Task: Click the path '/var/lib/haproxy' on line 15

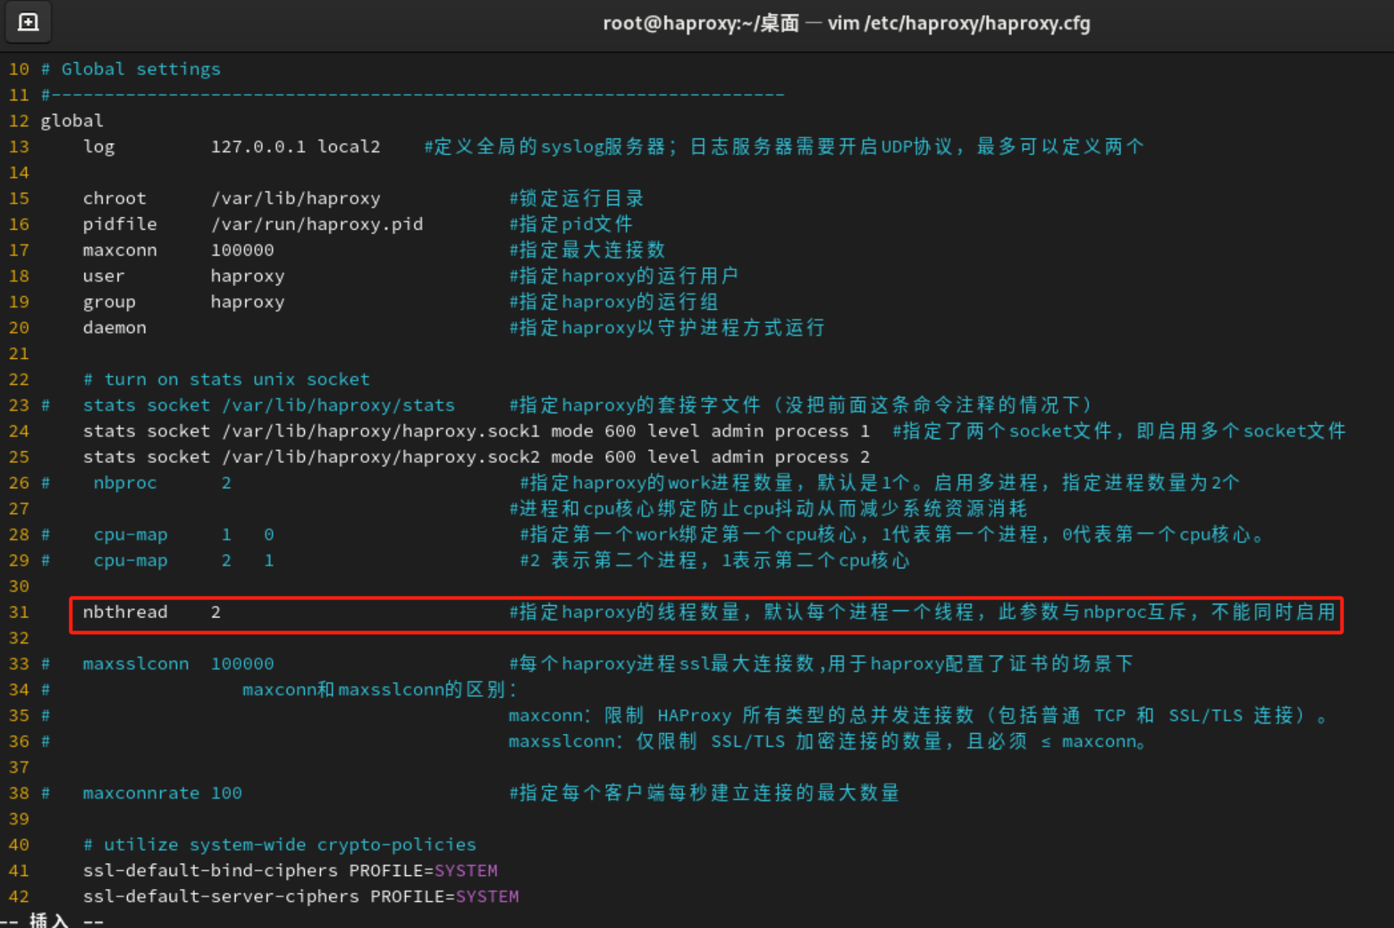Action: click(295, 199)
